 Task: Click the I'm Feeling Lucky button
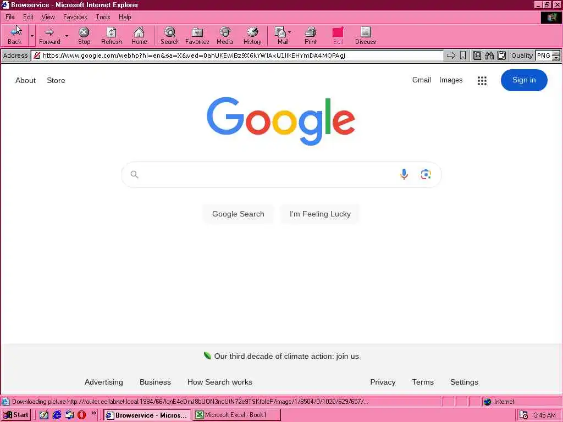pos(320,214)
